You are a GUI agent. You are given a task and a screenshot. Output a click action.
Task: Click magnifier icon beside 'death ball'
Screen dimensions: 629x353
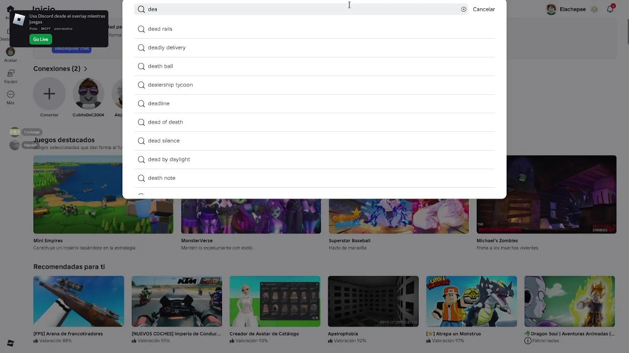141,66
